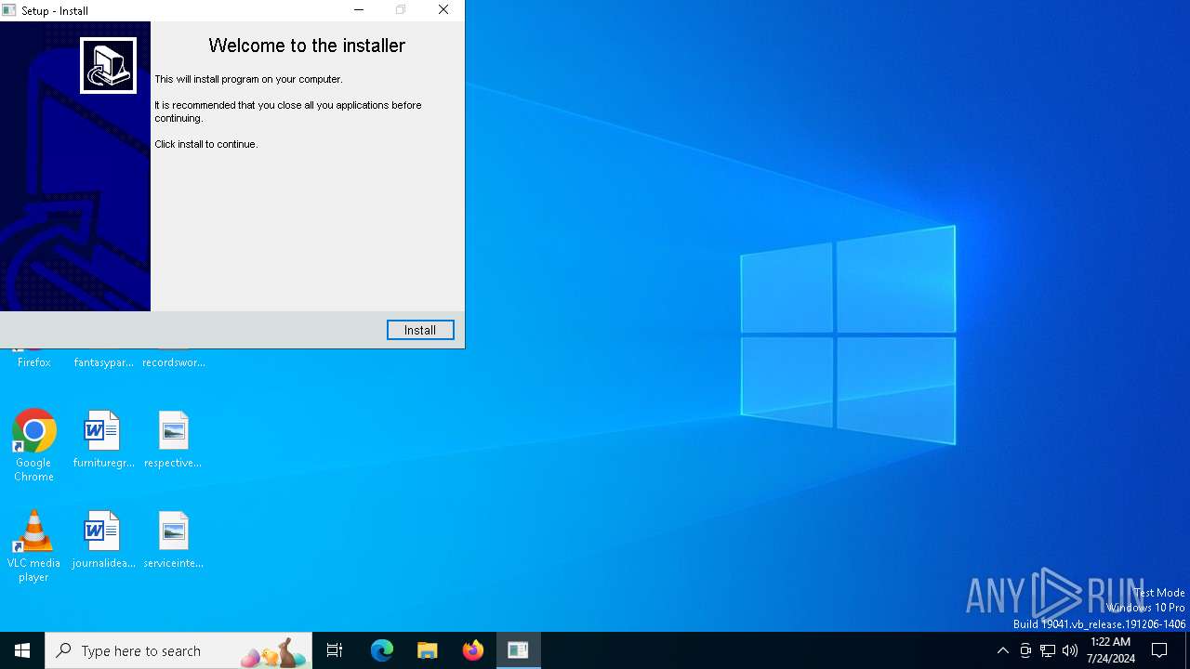The image size is (1190, 669).
Task: Show hidden system tray icons
Action: 1002,650
